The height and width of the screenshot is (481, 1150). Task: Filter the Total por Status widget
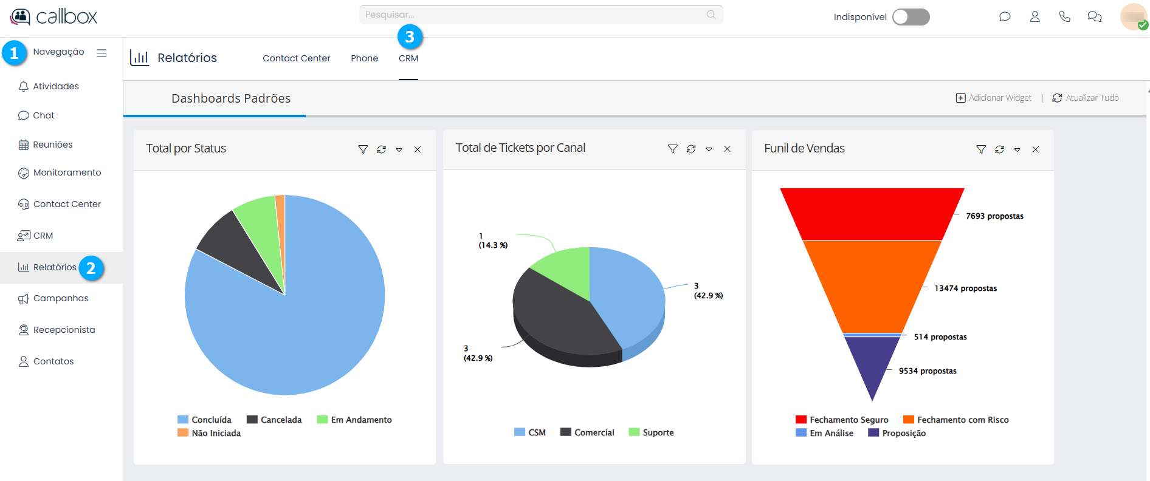tap(363, 149)
